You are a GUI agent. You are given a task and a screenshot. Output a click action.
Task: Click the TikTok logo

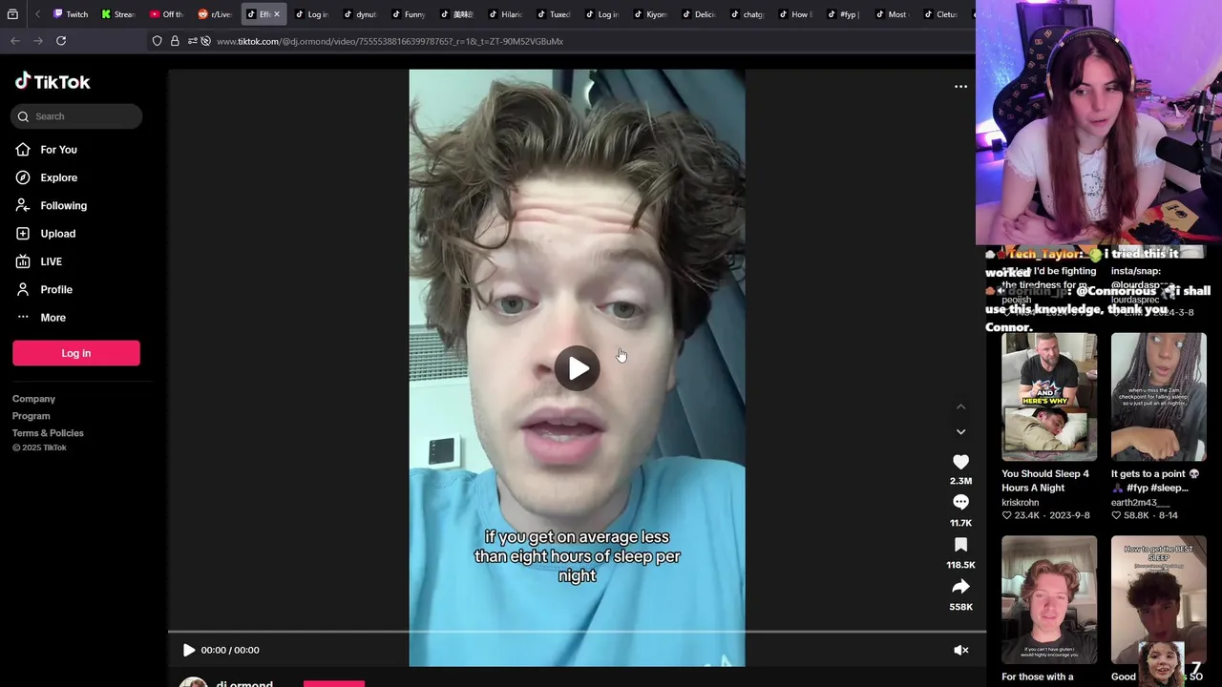pos(53,81)
